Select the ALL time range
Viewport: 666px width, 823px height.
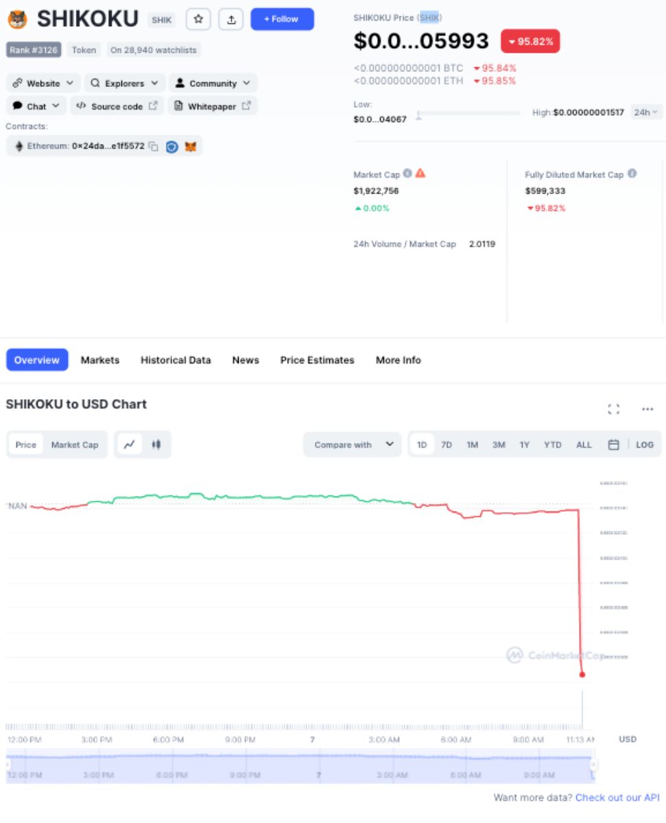click(x=584, y=444)
